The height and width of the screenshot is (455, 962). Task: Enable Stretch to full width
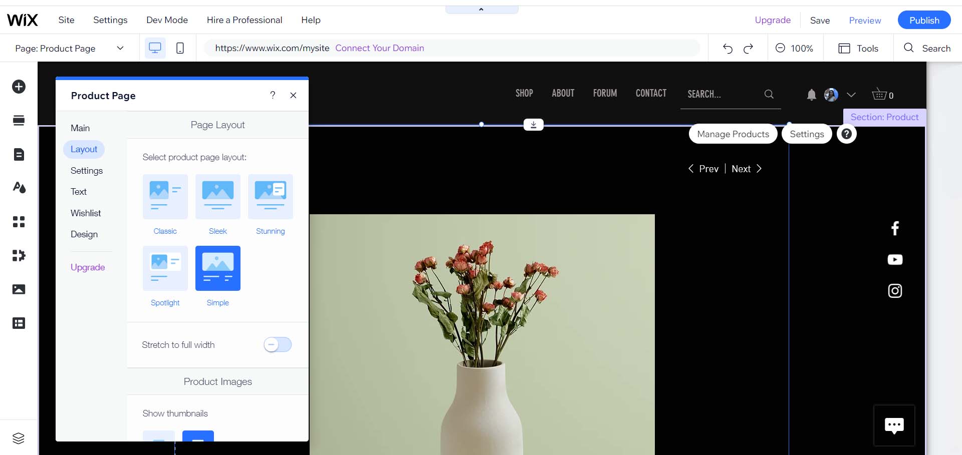point(277,344)
